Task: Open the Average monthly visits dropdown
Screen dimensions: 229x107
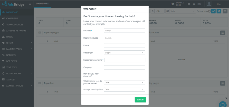Action: point(124,89)
